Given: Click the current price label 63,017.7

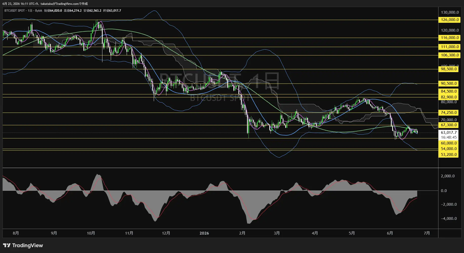Looking at the screenshot, I should pos(449,133).
